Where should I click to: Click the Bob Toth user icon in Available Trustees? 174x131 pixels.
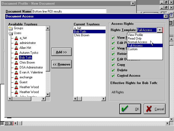(x=16, y=58)
